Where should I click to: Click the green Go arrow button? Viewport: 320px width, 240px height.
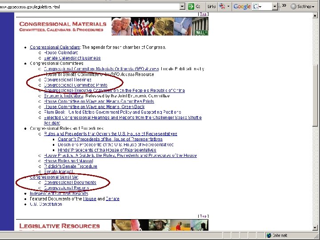coord(191,7)
